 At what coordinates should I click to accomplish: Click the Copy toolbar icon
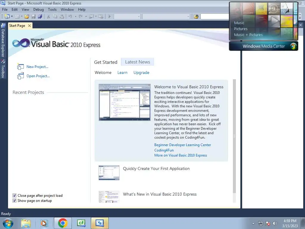pyautogui.click(x=55, y=17)
